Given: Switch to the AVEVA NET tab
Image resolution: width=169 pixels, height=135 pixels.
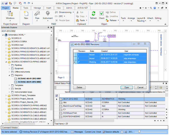Looking at the screenshot, I should 83,8.
